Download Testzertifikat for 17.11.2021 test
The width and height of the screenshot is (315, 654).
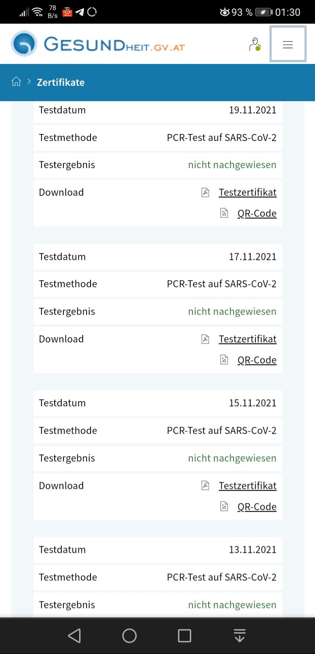248,339
